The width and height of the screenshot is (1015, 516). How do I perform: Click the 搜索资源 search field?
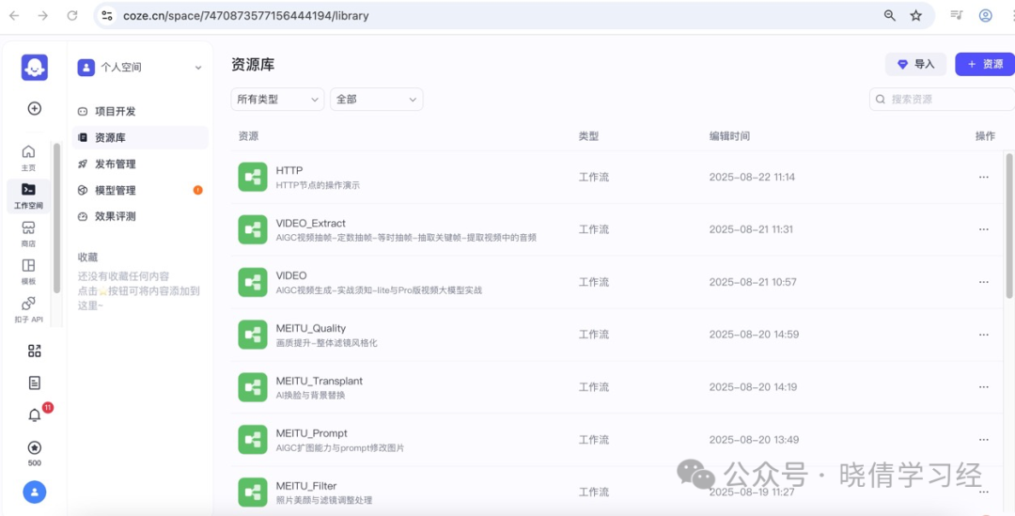[942, 99]
